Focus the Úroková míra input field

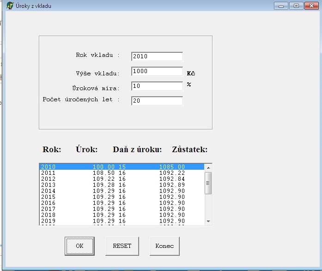(x=157, y=86)
